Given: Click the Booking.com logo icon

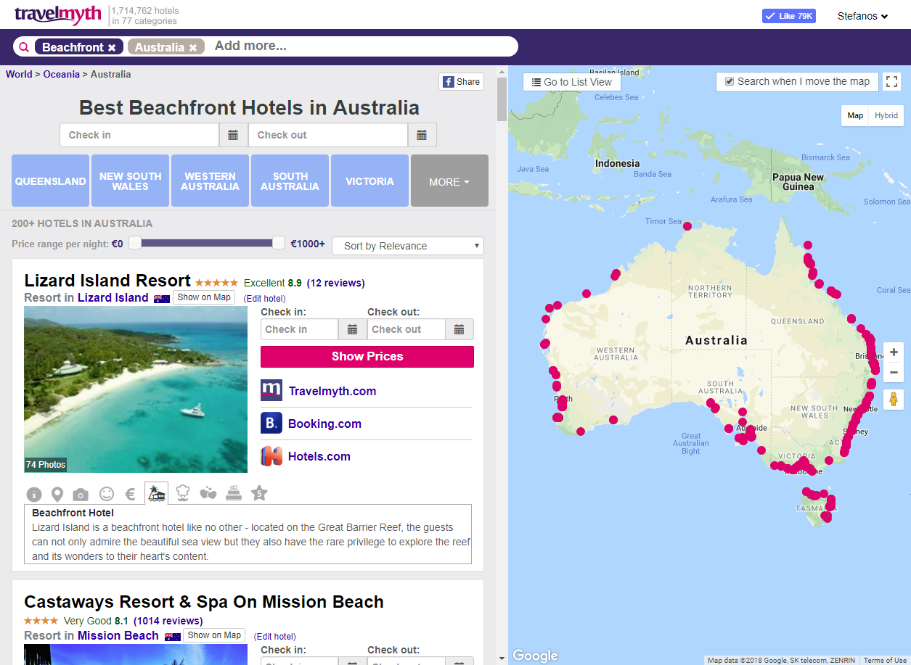Looking at the screenshot, I should (x=271, y=423).
